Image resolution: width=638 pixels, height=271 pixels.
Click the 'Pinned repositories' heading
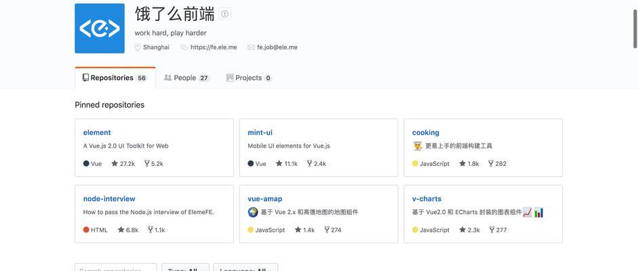pos(109,105)
